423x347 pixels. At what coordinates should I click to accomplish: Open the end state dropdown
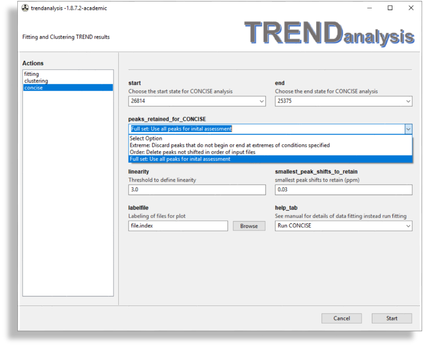pyautogui.click(x=343, y=101)
